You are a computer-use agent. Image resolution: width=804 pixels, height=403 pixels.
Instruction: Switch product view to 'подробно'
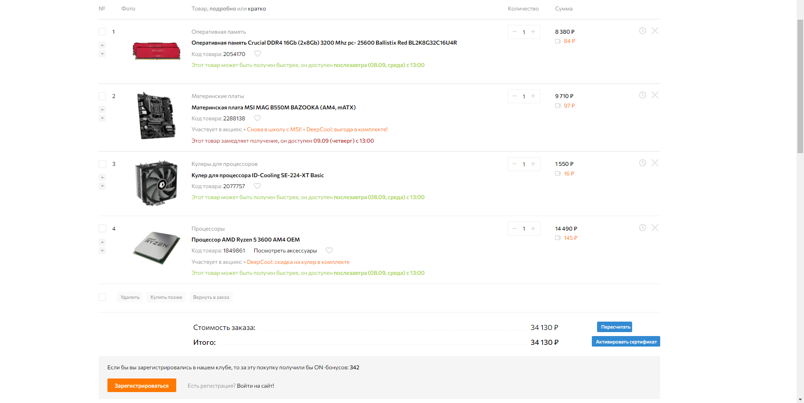coord(223,9)
